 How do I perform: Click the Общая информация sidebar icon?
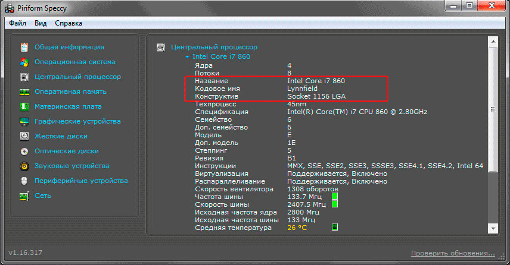tap(24, 48)
